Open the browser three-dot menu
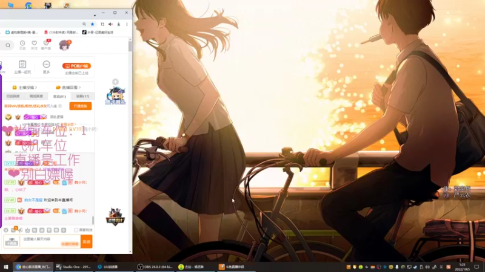Screen dimensions: 485x272 (127, 24)
